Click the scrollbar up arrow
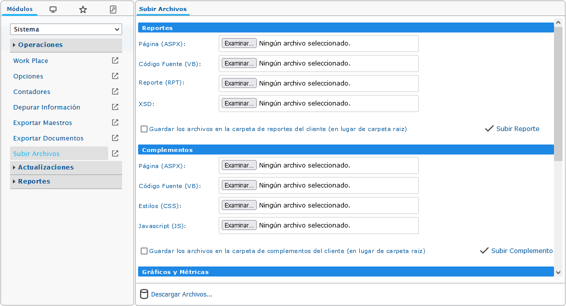This screenshot has width=566, height=306. point(558,22)
